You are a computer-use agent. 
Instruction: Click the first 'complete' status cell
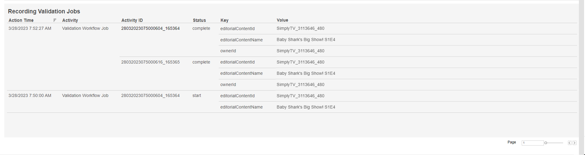pos(201,28)
